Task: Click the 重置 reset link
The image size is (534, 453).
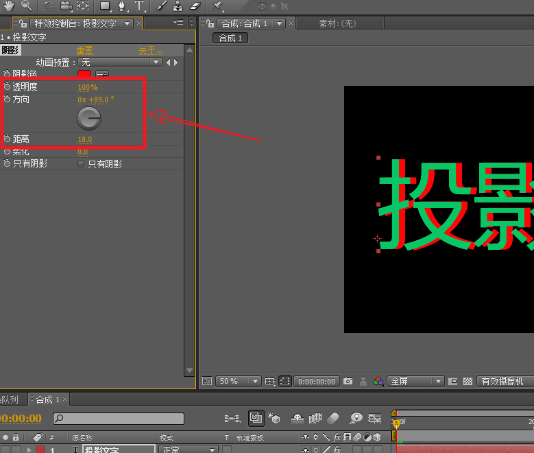Action: click(x=84, y=51)
